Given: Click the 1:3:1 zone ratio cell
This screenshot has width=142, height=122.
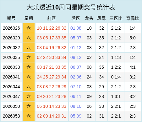Looking at the screenshot, I should tap(116, 96).
